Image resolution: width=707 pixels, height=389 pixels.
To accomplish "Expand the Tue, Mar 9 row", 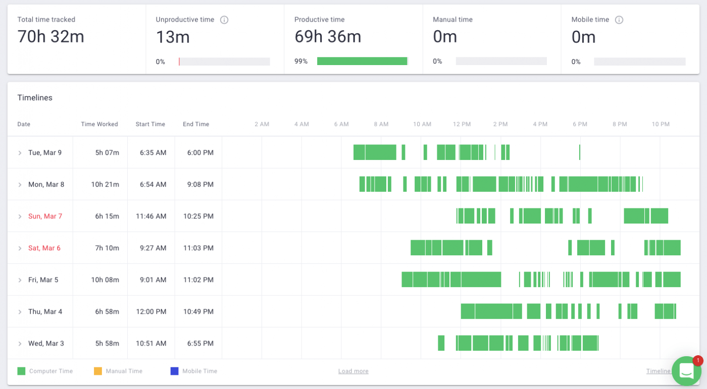I will [20, 153].
